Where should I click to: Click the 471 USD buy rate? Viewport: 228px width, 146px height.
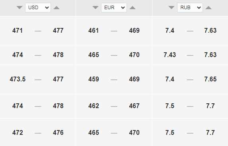click(18, 31)
